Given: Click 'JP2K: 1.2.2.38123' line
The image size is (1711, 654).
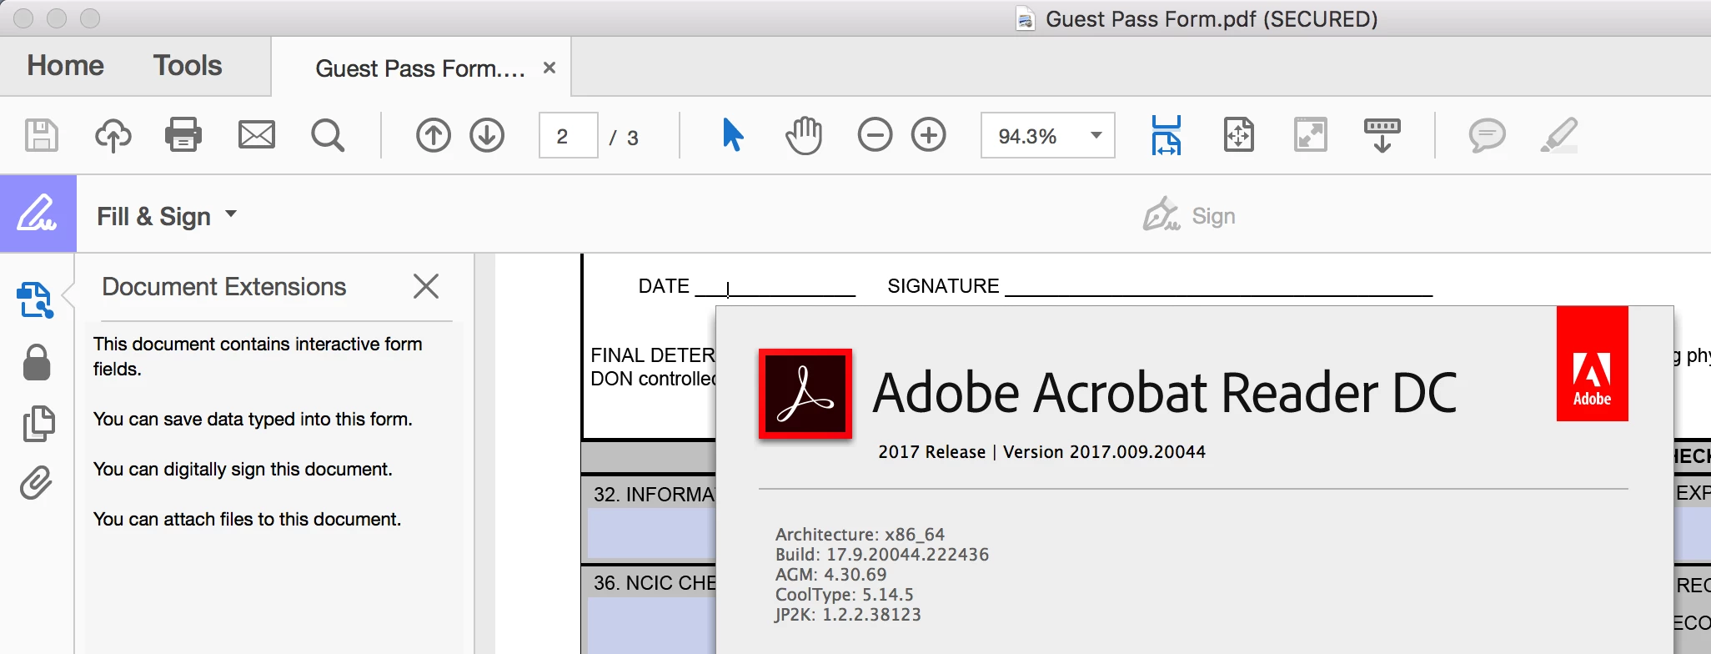Looking at the screenshot, I should click(x=848, y=615).
